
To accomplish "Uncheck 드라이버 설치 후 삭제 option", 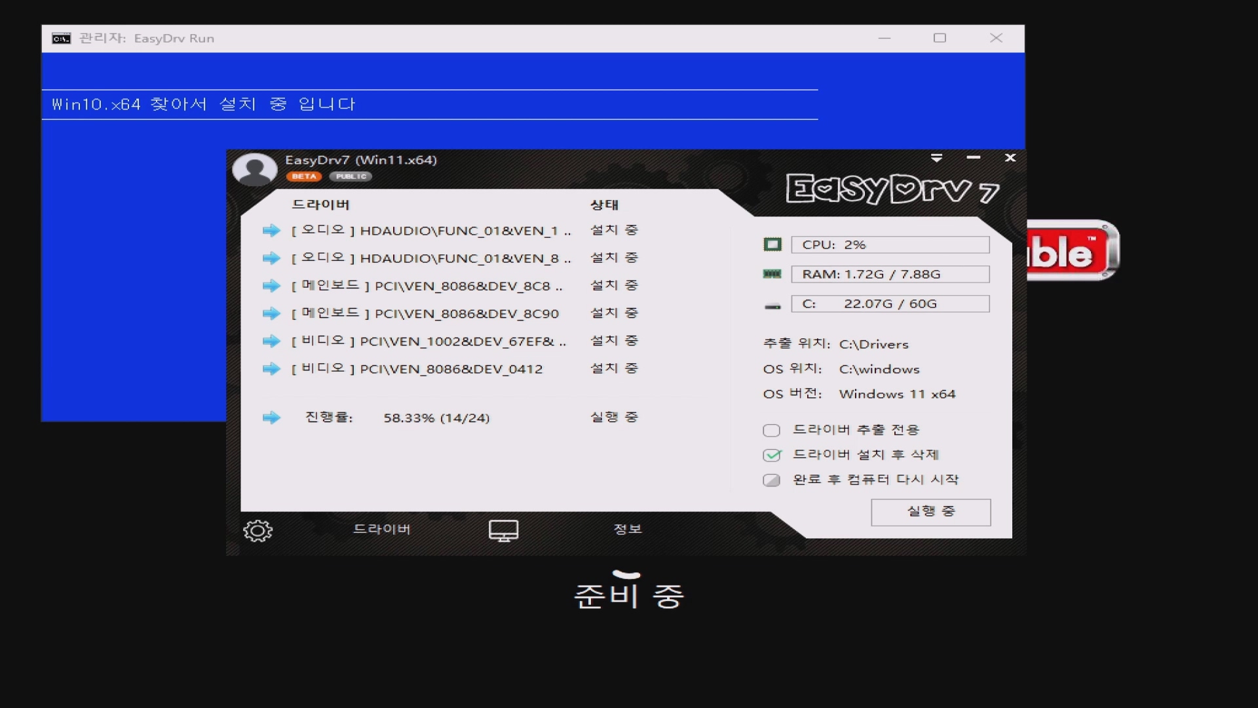I will click(772, 455).
